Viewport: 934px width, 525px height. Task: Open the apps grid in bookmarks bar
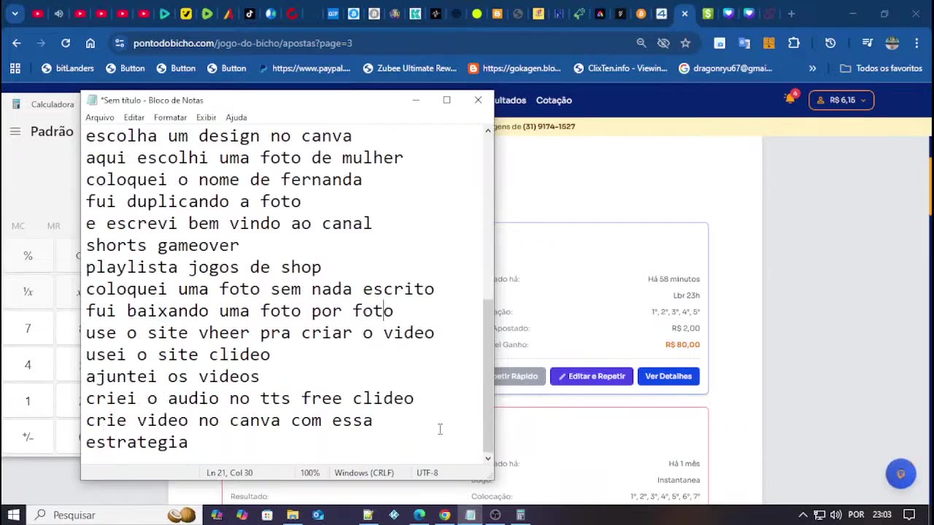tap(15, 68)
